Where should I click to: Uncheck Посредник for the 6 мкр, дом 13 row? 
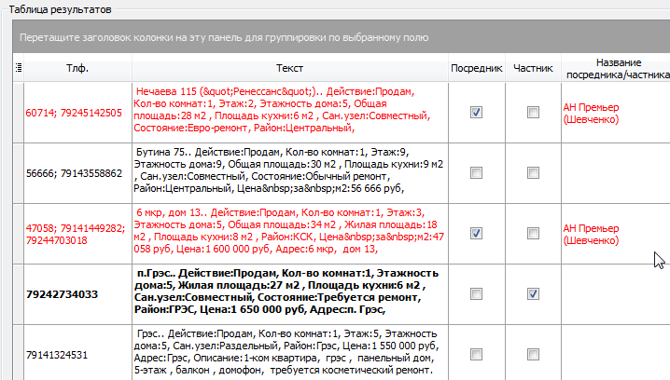476,233
